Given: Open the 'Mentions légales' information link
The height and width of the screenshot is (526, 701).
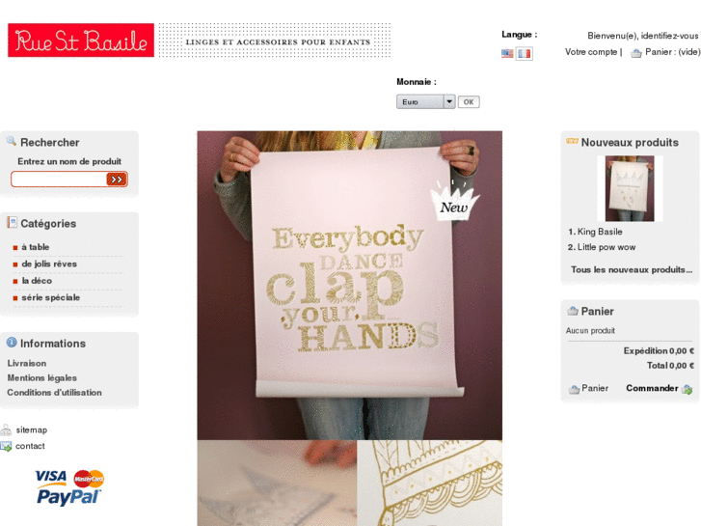Looking at the screenshot, I should click(x=42, y=377).
